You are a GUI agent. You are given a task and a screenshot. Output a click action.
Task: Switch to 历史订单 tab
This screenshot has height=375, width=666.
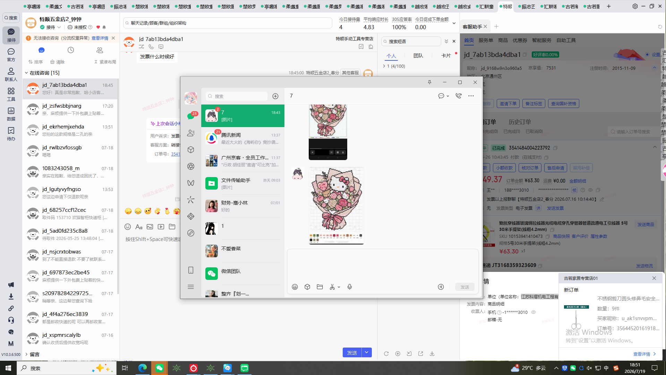click(x=520, y=122)
